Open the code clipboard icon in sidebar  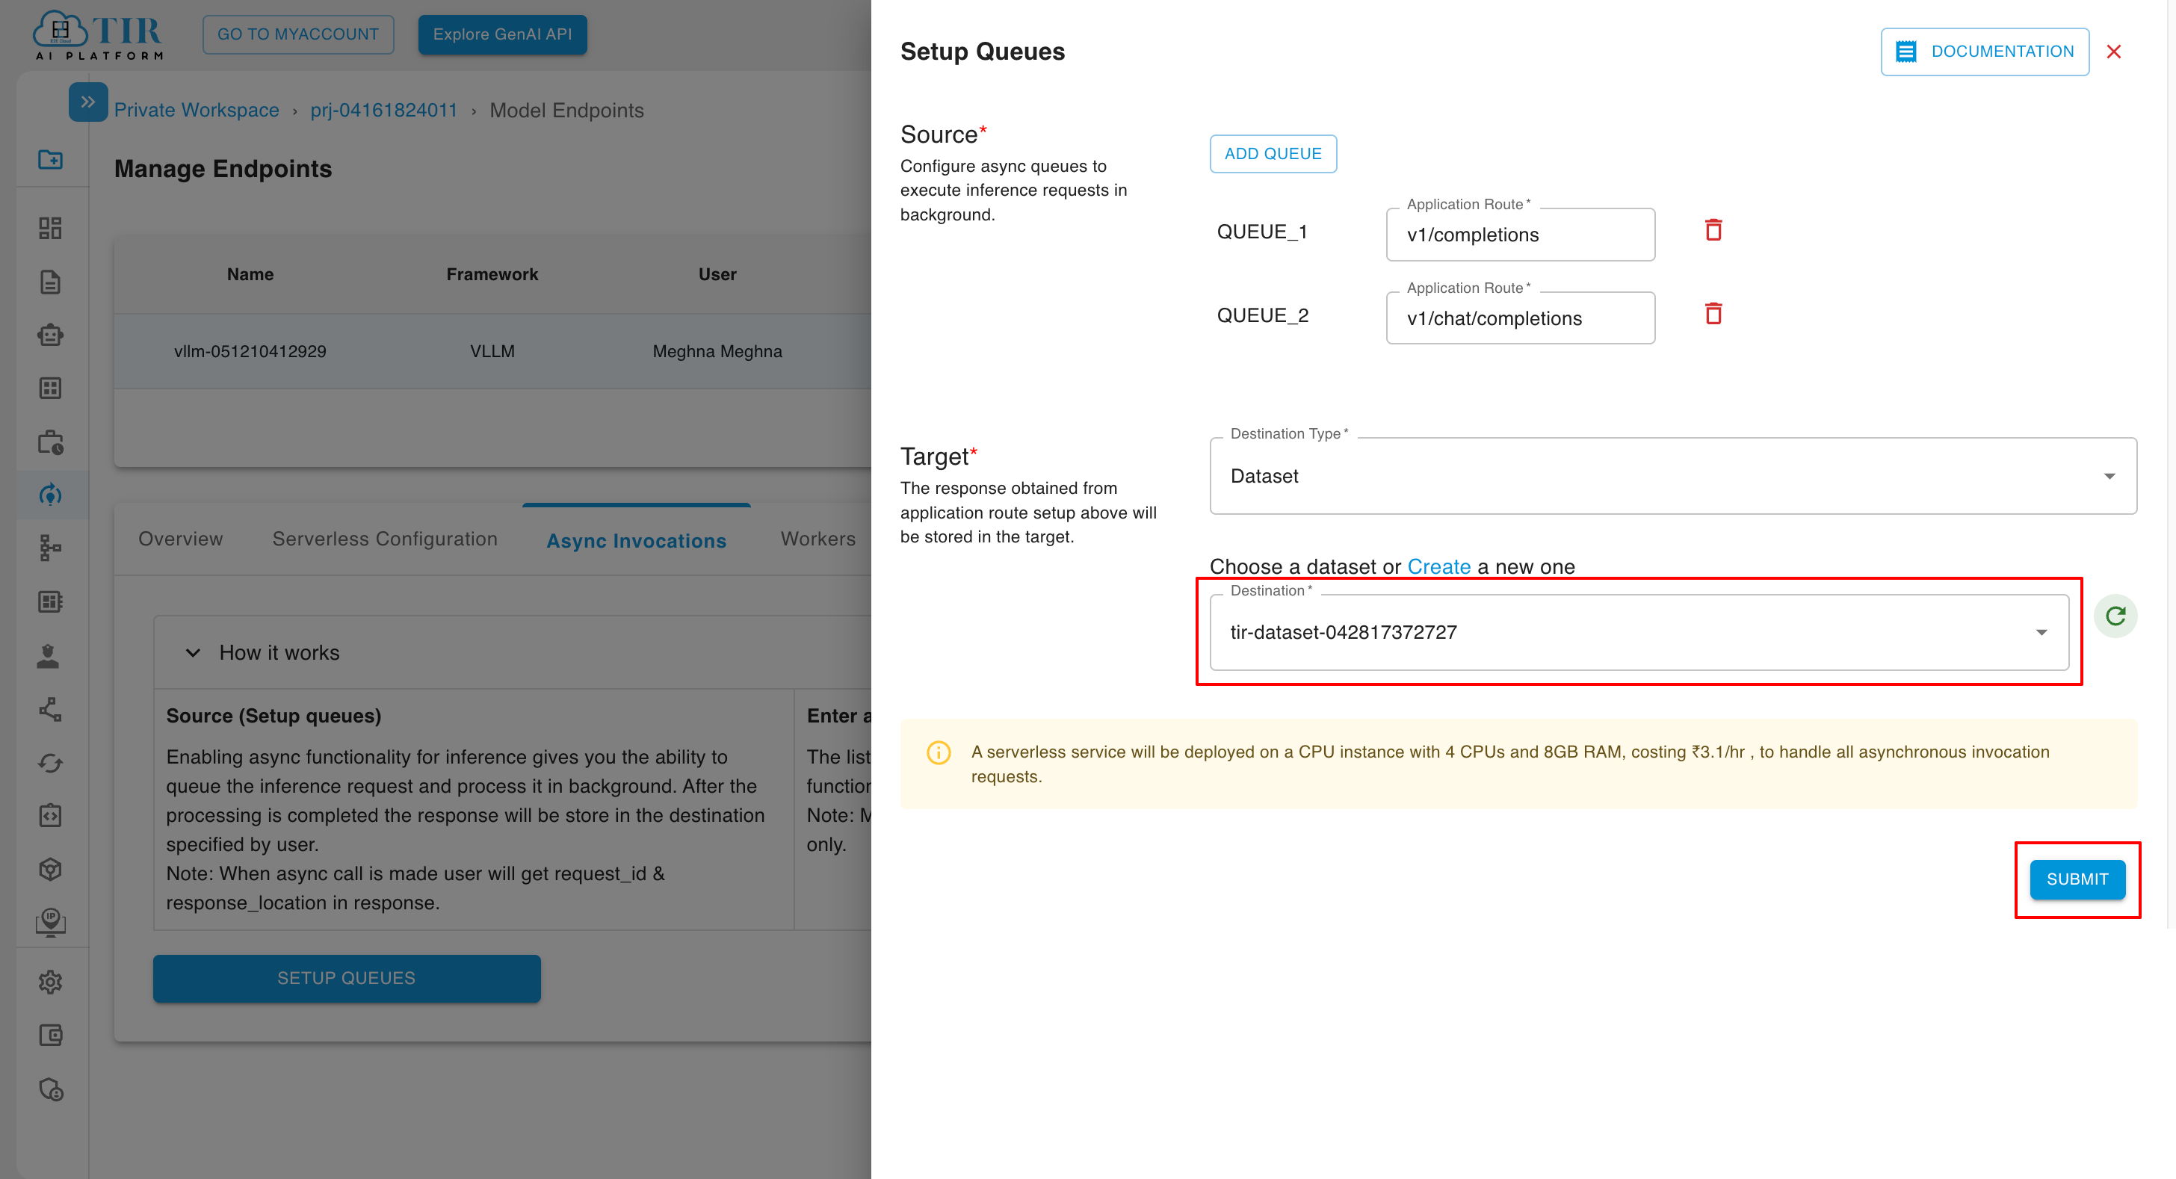tap(51, 816)
